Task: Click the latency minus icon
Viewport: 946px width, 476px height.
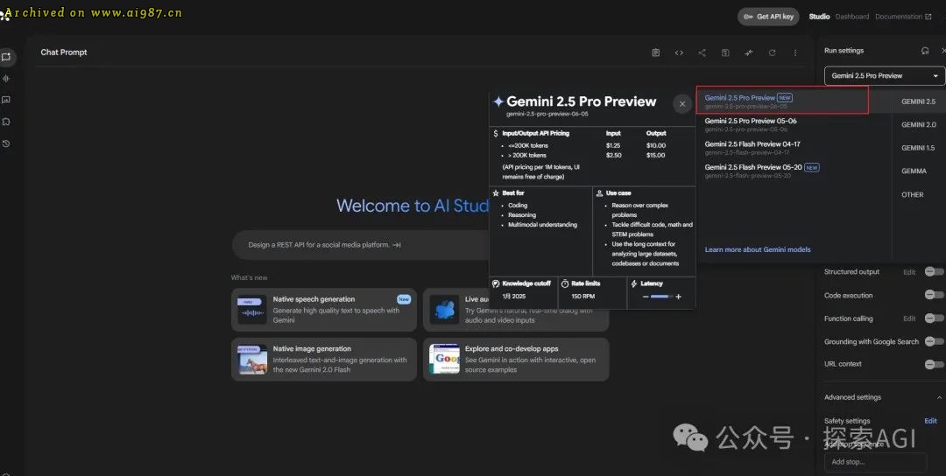Action: (646, 297)
